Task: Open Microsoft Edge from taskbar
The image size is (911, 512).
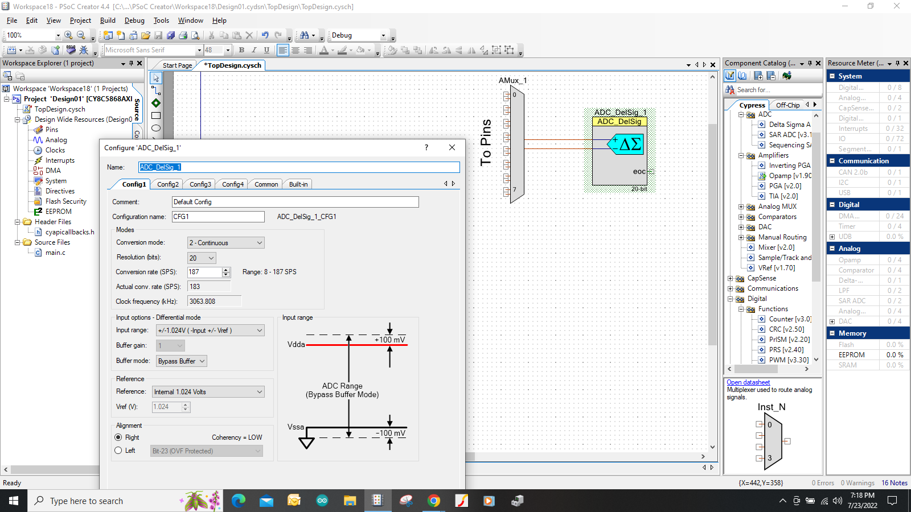Action: click(x=239, y=501)
